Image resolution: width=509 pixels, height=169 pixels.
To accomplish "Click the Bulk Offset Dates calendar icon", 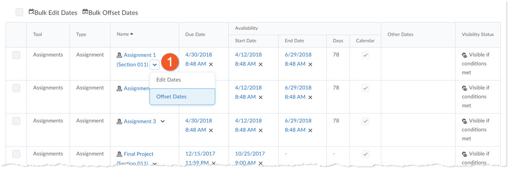I will 85,12.
